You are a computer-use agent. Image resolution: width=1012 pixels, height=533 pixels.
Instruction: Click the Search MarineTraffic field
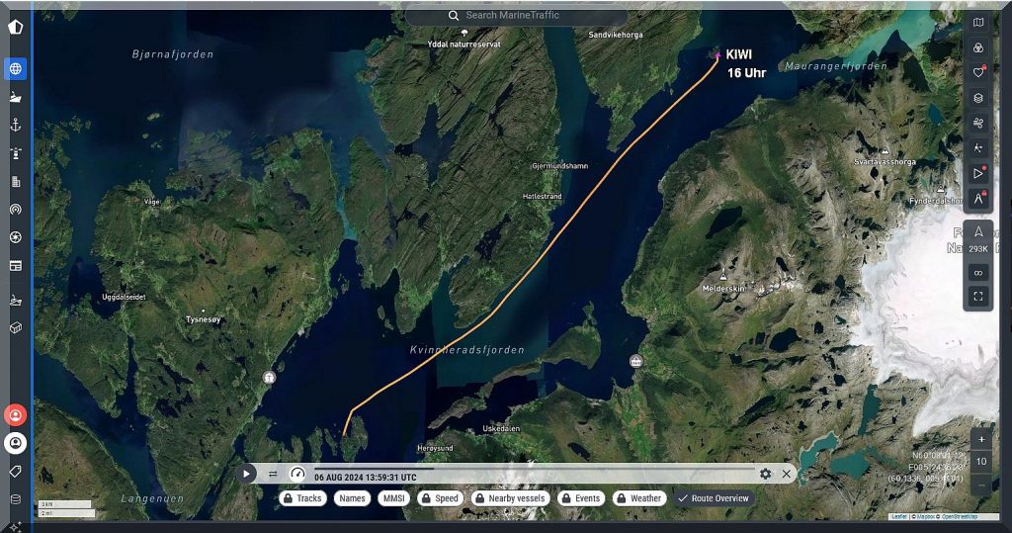coord(517,16)
